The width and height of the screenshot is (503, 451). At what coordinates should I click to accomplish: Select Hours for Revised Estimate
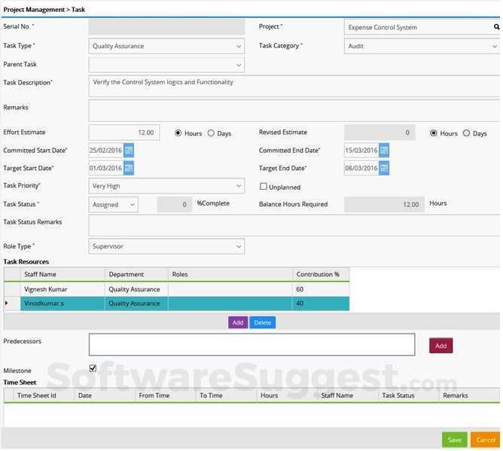[434, 133]
